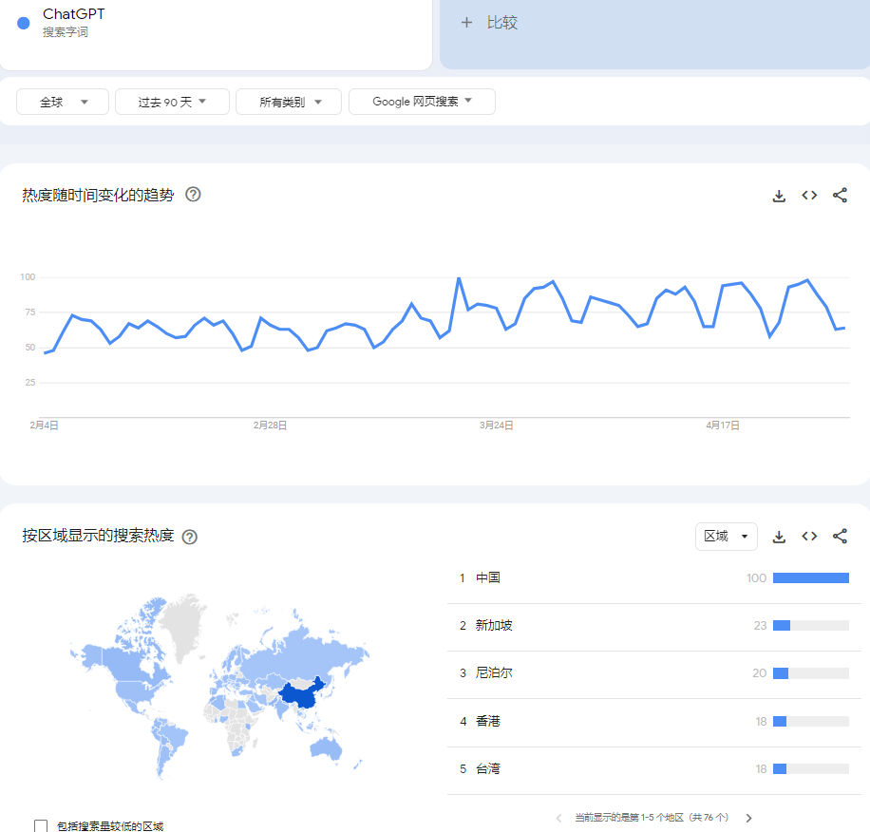Click 比较 to add a search term
Screen dimensions: 870x832
tap(502, 22)
